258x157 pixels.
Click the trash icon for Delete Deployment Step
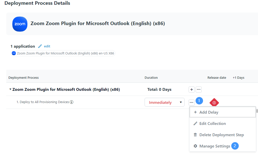click(195, 135)
